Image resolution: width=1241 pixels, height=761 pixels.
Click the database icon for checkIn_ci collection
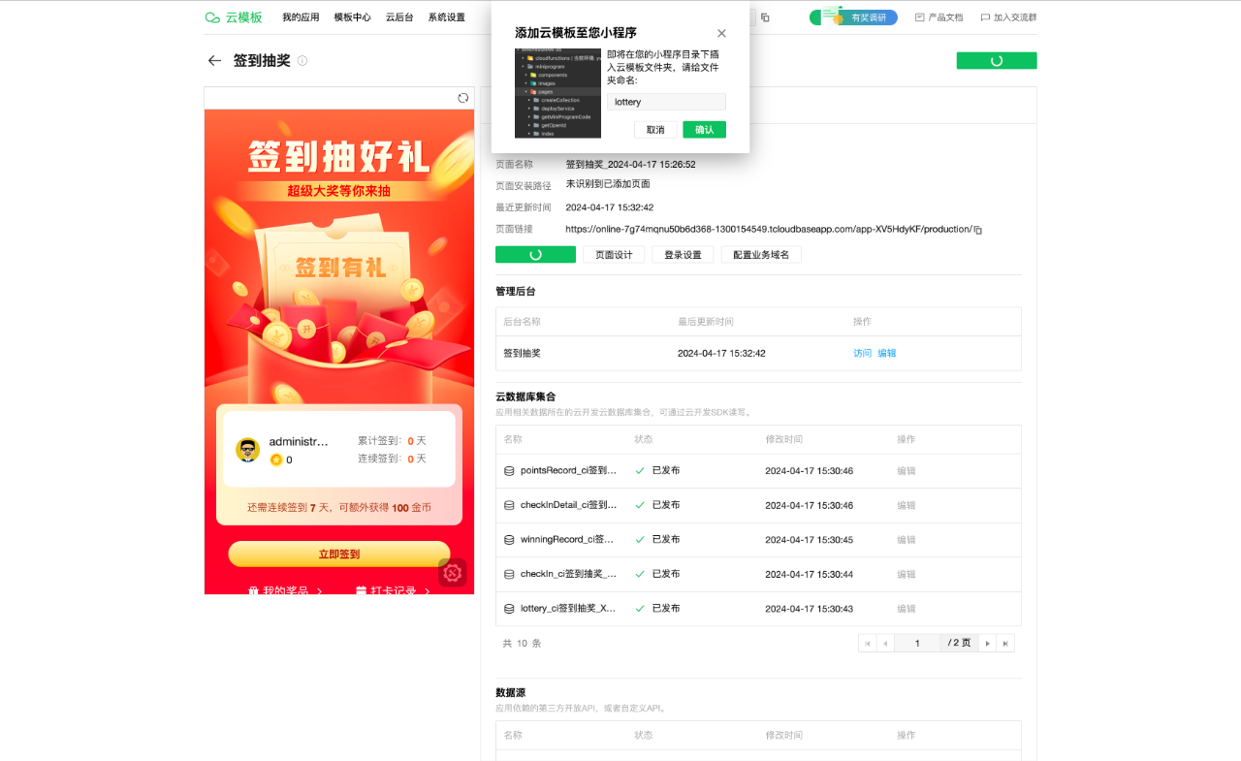point(509,574)
